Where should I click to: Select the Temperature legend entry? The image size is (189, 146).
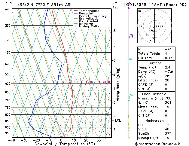pos(89,11)
